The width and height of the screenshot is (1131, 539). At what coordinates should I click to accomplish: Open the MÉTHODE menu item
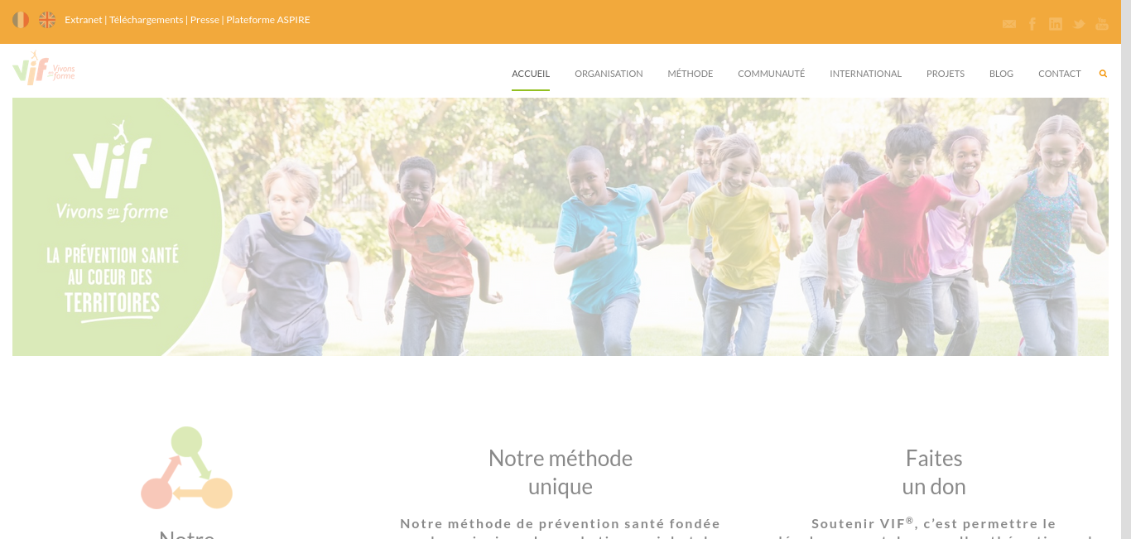click(x=691, y=74)
